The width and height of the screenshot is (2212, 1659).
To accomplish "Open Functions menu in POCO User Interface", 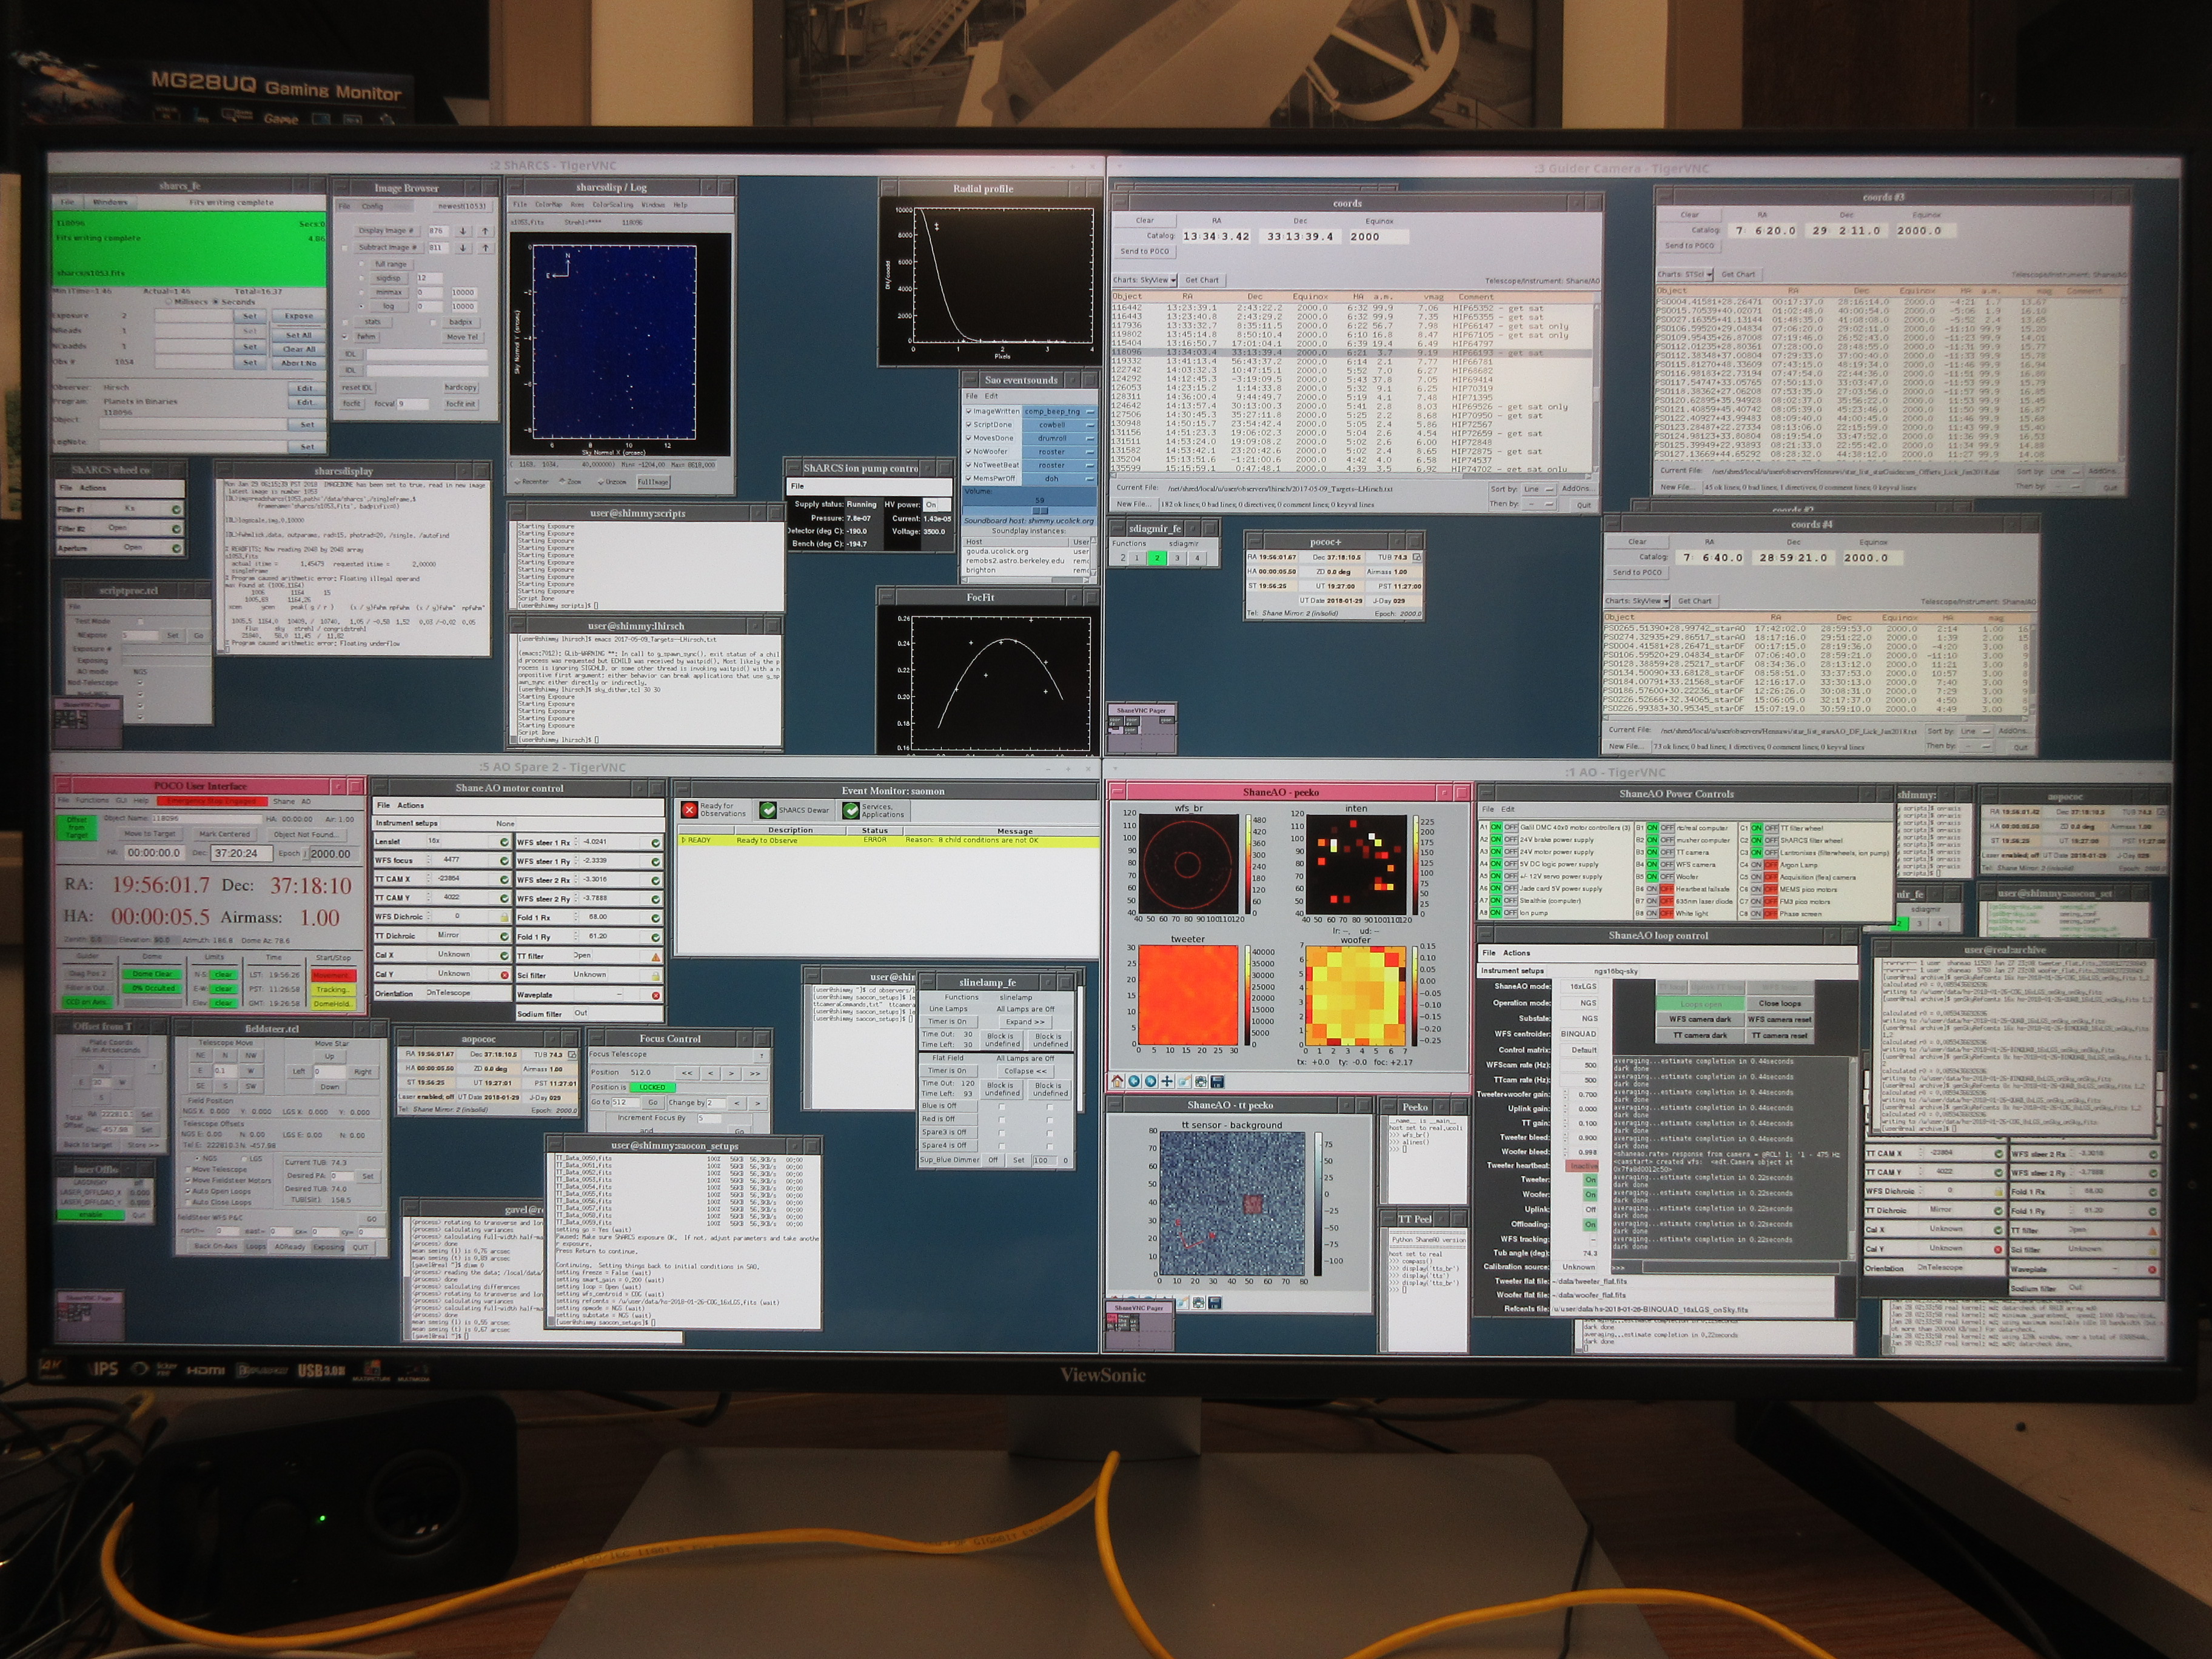I will pos(92,801).
